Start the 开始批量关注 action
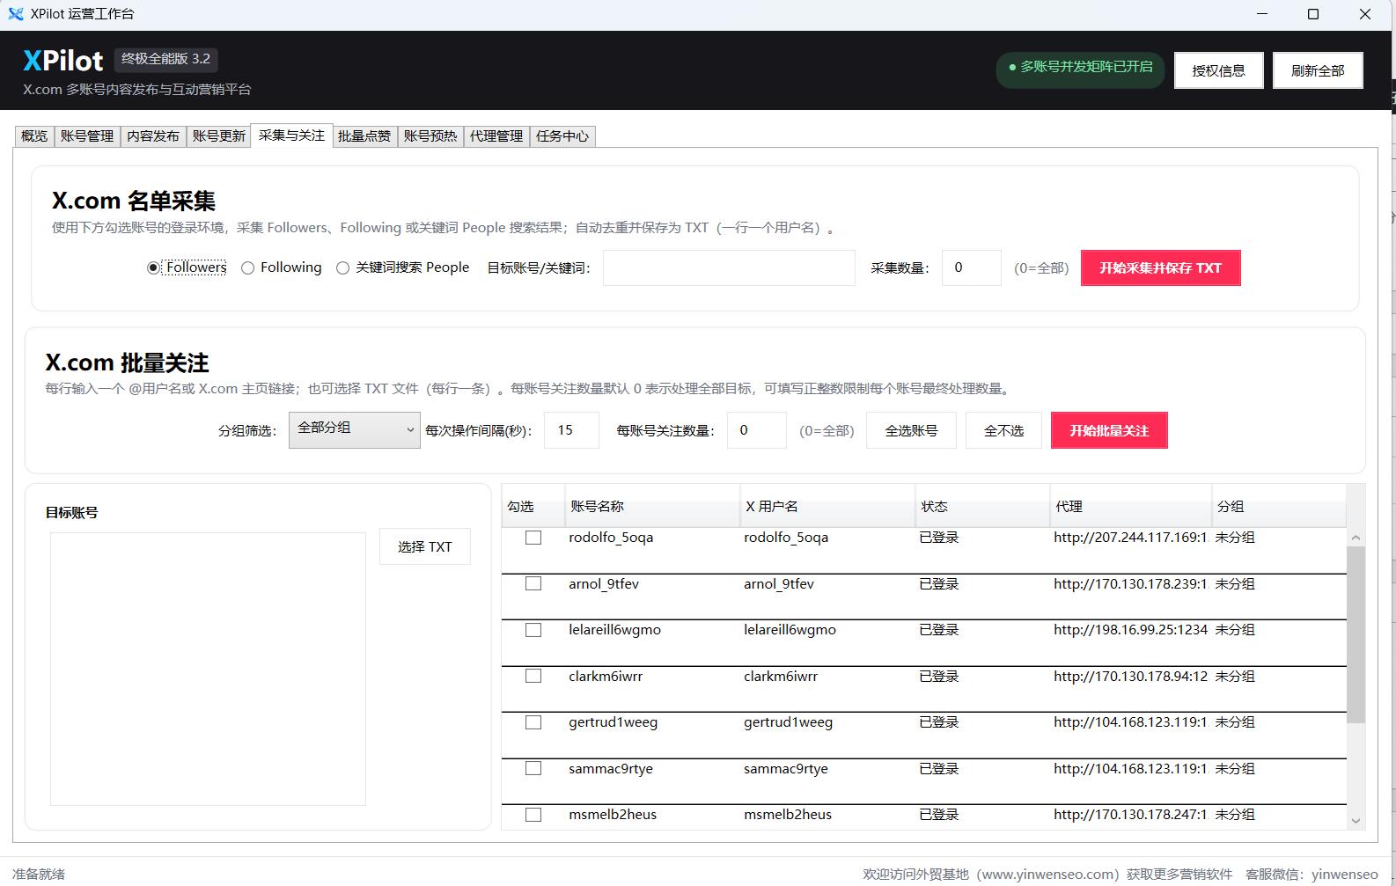 (1109, 430)
